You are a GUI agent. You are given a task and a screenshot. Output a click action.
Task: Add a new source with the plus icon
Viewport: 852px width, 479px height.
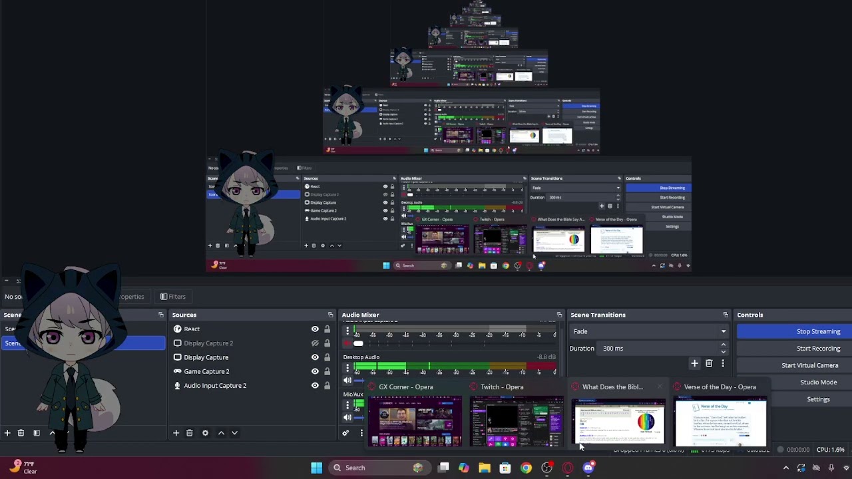pos(176,433)
